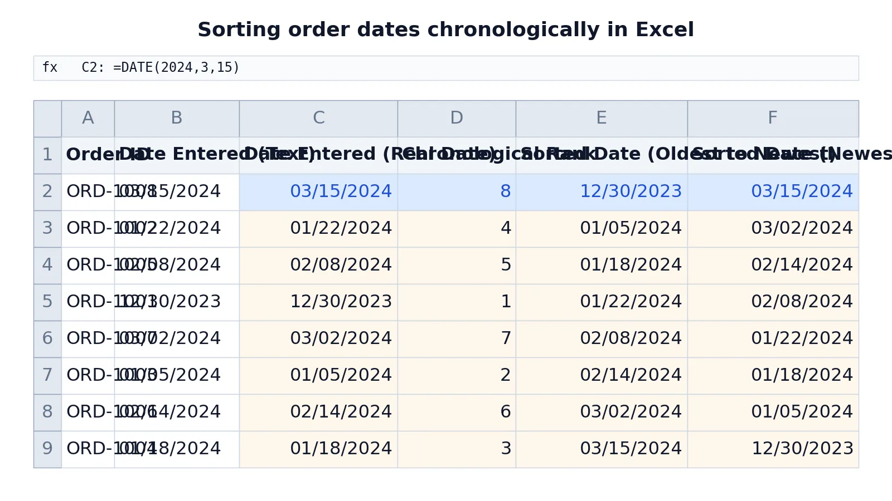Click cell F4 with 02/14/2024

tap(773, 266)
